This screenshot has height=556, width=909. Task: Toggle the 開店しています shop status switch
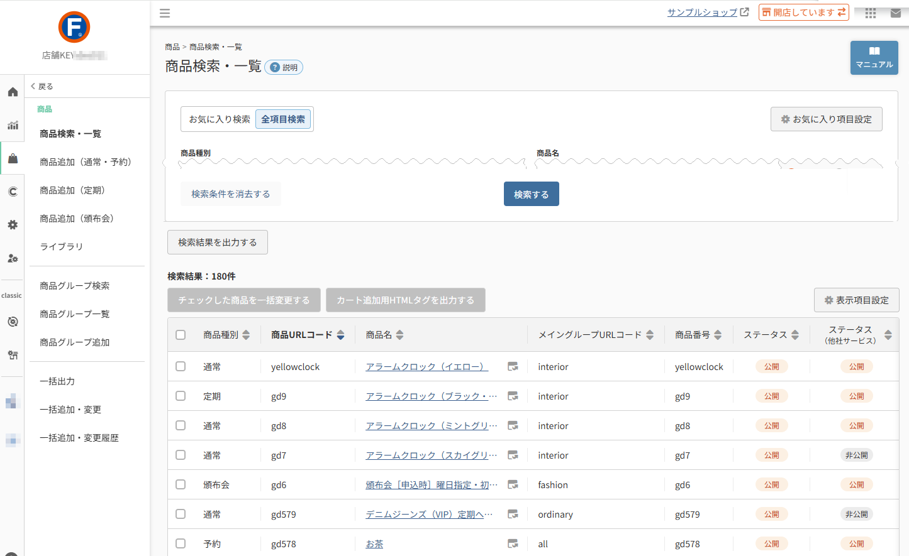[803, 13]
